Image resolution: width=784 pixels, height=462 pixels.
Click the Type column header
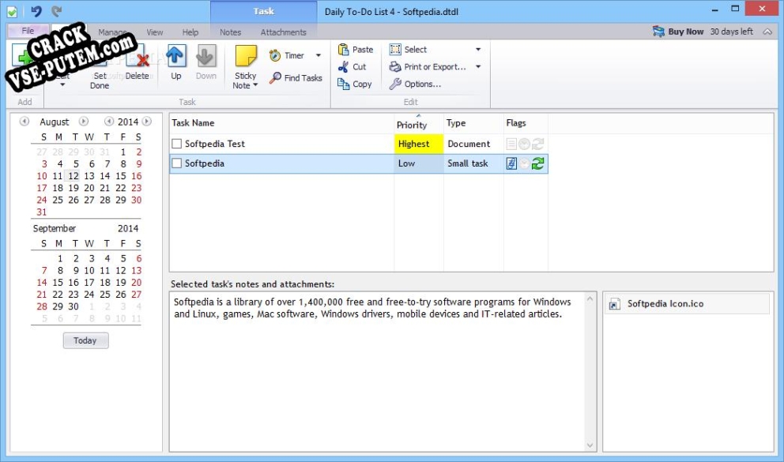(x=473, y=123)
